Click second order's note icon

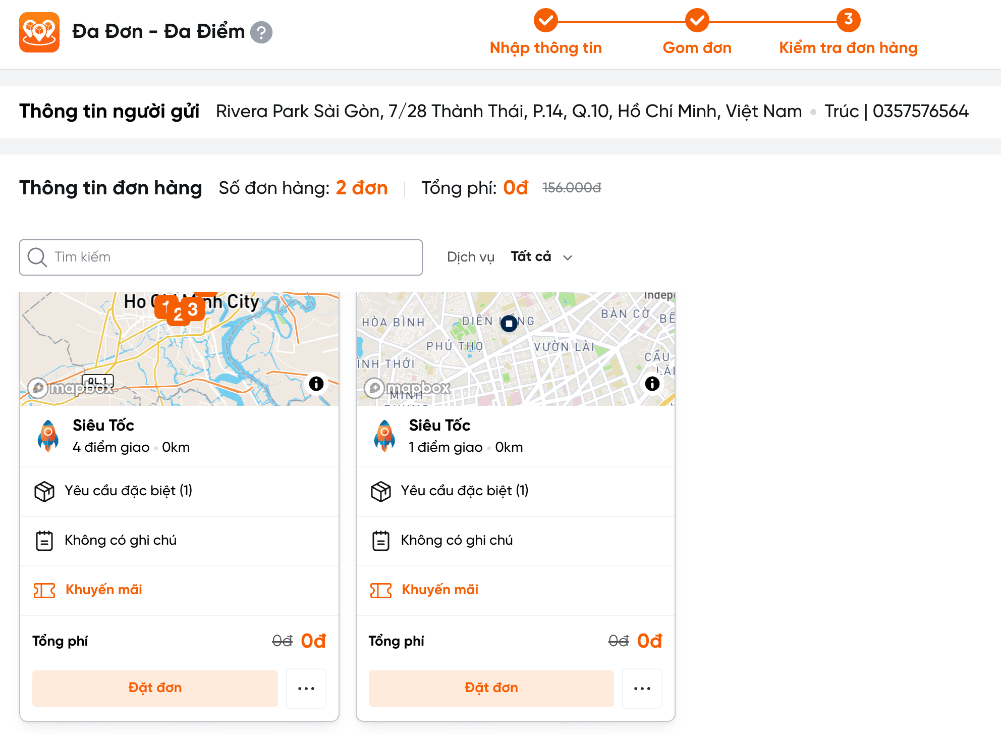coord(380,541)
